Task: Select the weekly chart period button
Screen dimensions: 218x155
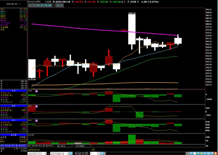Action: coord(58,5)
